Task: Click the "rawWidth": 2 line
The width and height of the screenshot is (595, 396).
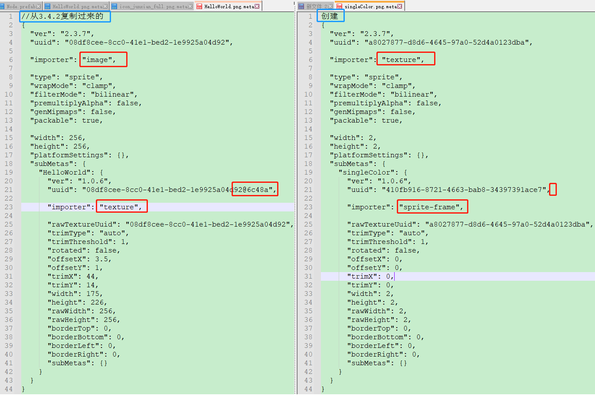Action: pyautogui.click(x=377, y=311)
